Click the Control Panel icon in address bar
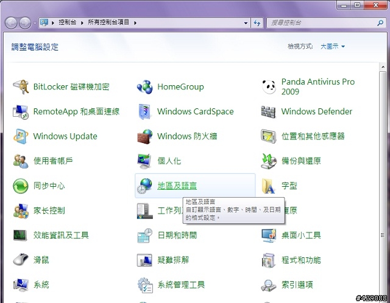Viewport: 390px width, 303px height. pos(44,23)
